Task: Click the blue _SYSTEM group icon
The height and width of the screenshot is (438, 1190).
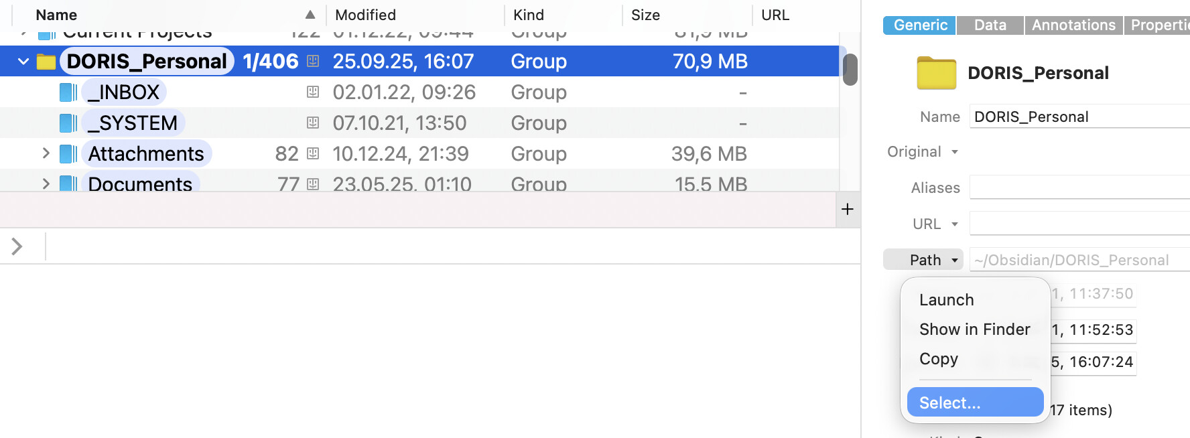Action: click(68, 123)
